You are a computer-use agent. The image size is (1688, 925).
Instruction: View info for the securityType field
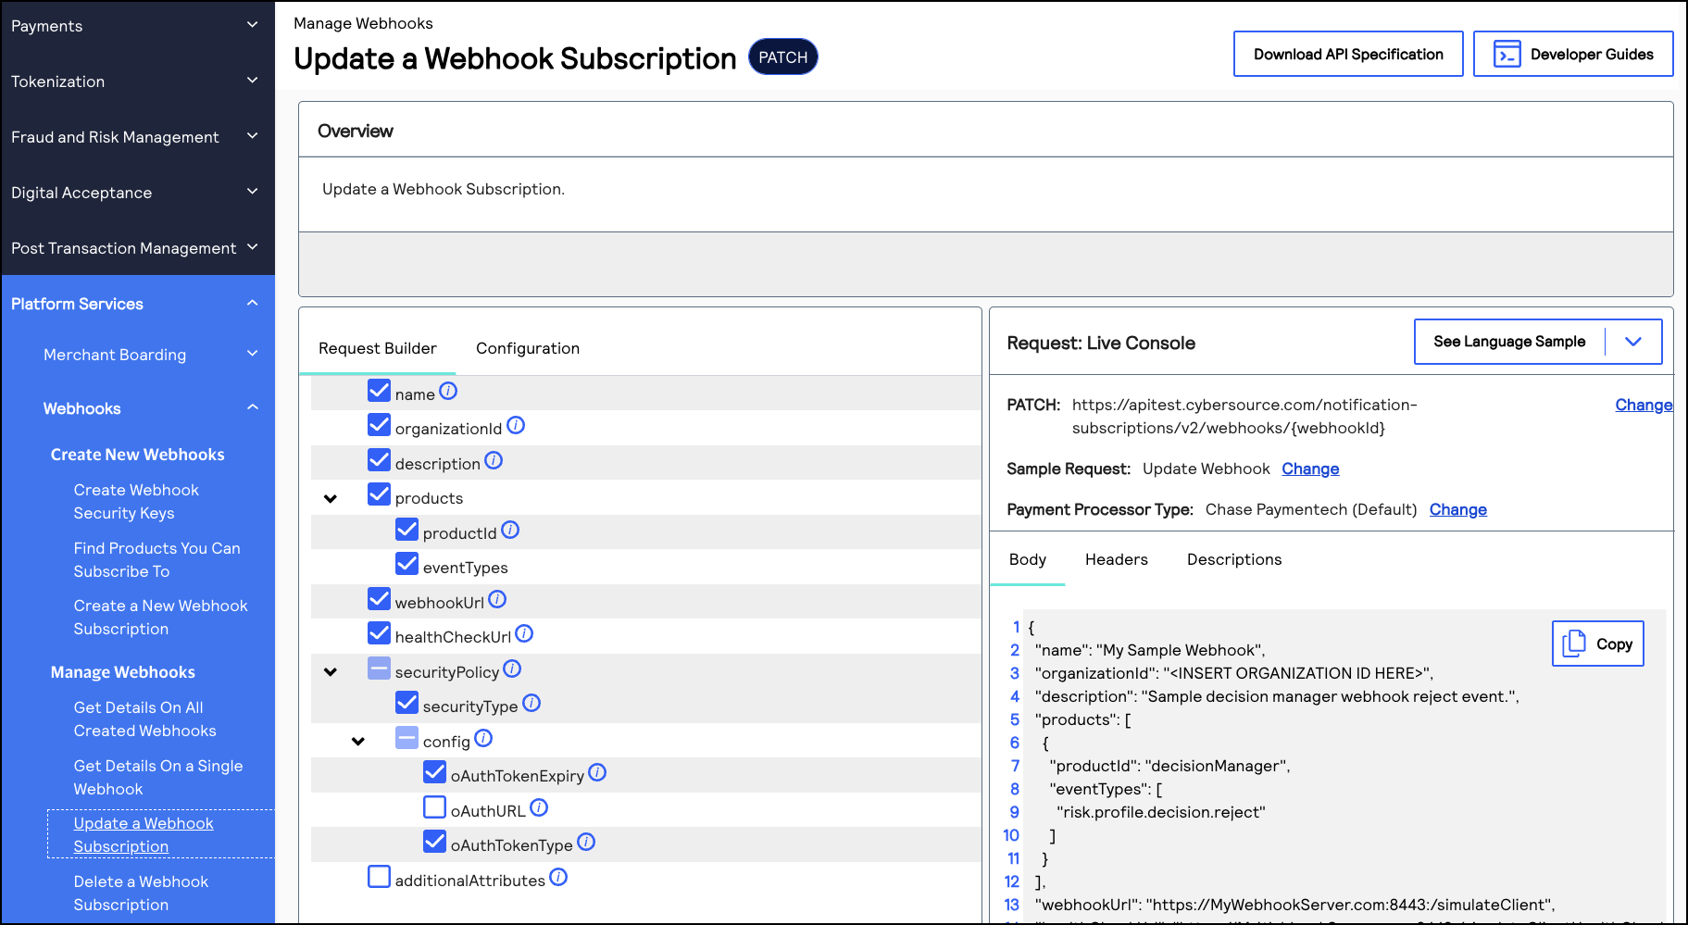click(531, 703)
